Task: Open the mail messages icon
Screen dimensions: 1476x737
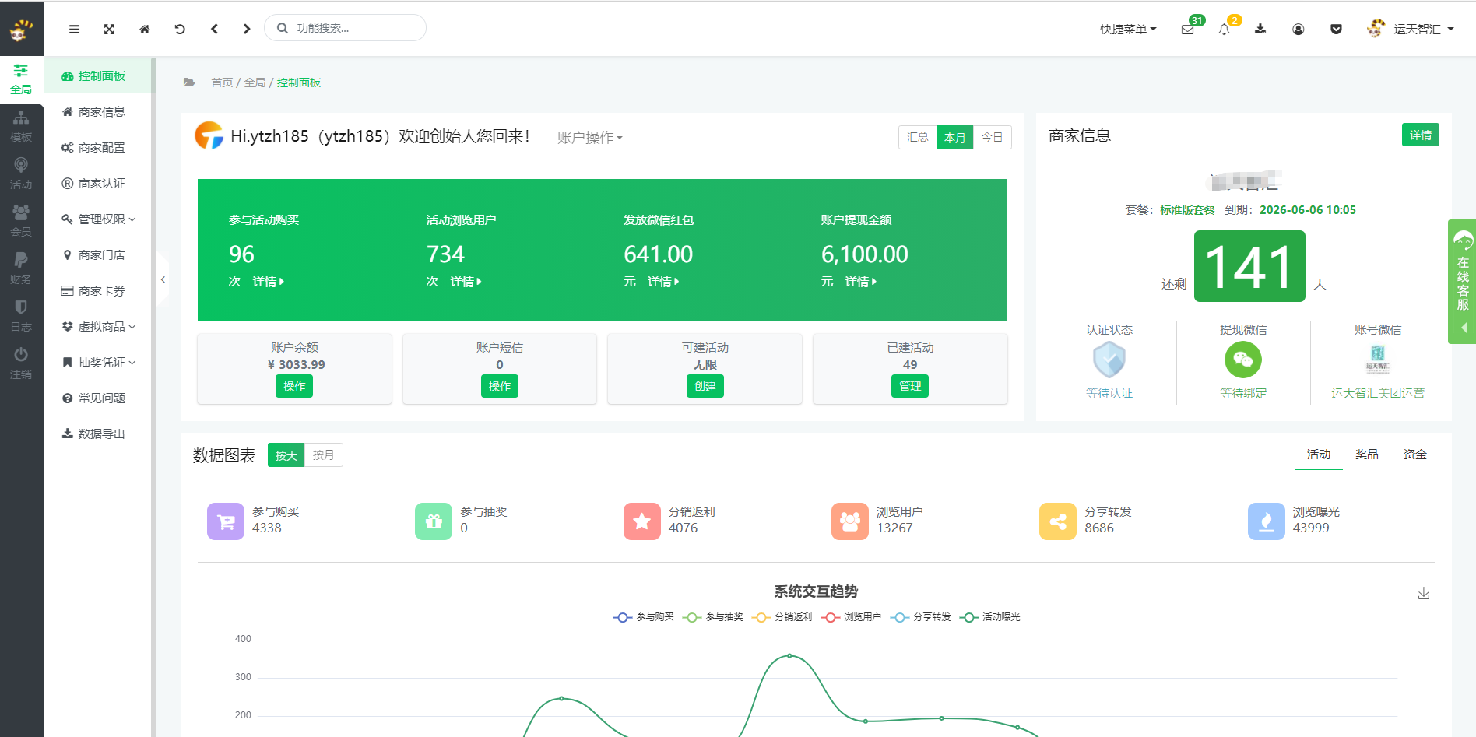Action: [x=1187, y=30]
